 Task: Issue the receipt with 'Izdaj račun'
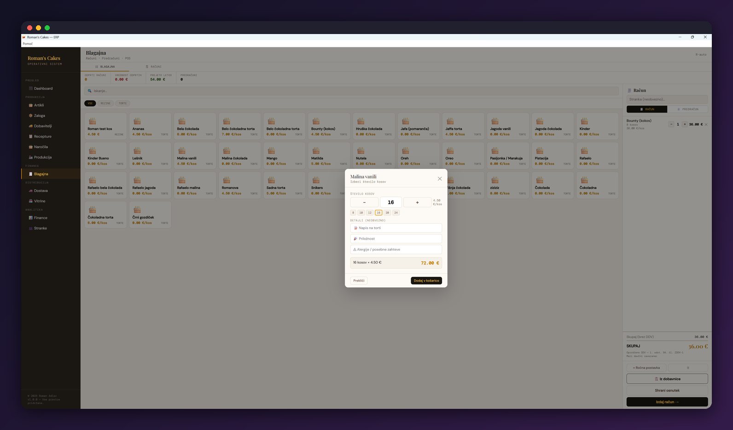pyautogui.click(x=667, y=402)
